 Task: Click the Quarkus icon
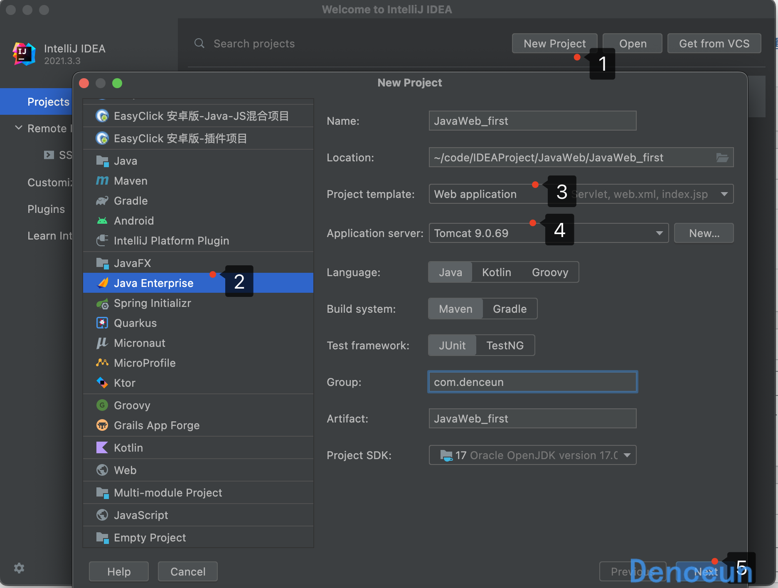102,323
